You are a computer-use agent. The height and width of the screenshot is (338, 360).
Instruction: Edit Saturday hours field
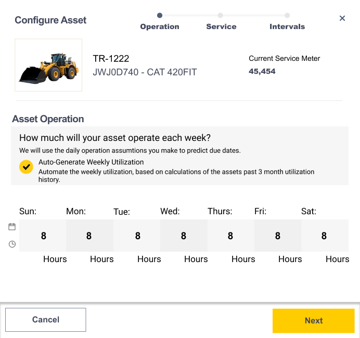click(325, 236)
